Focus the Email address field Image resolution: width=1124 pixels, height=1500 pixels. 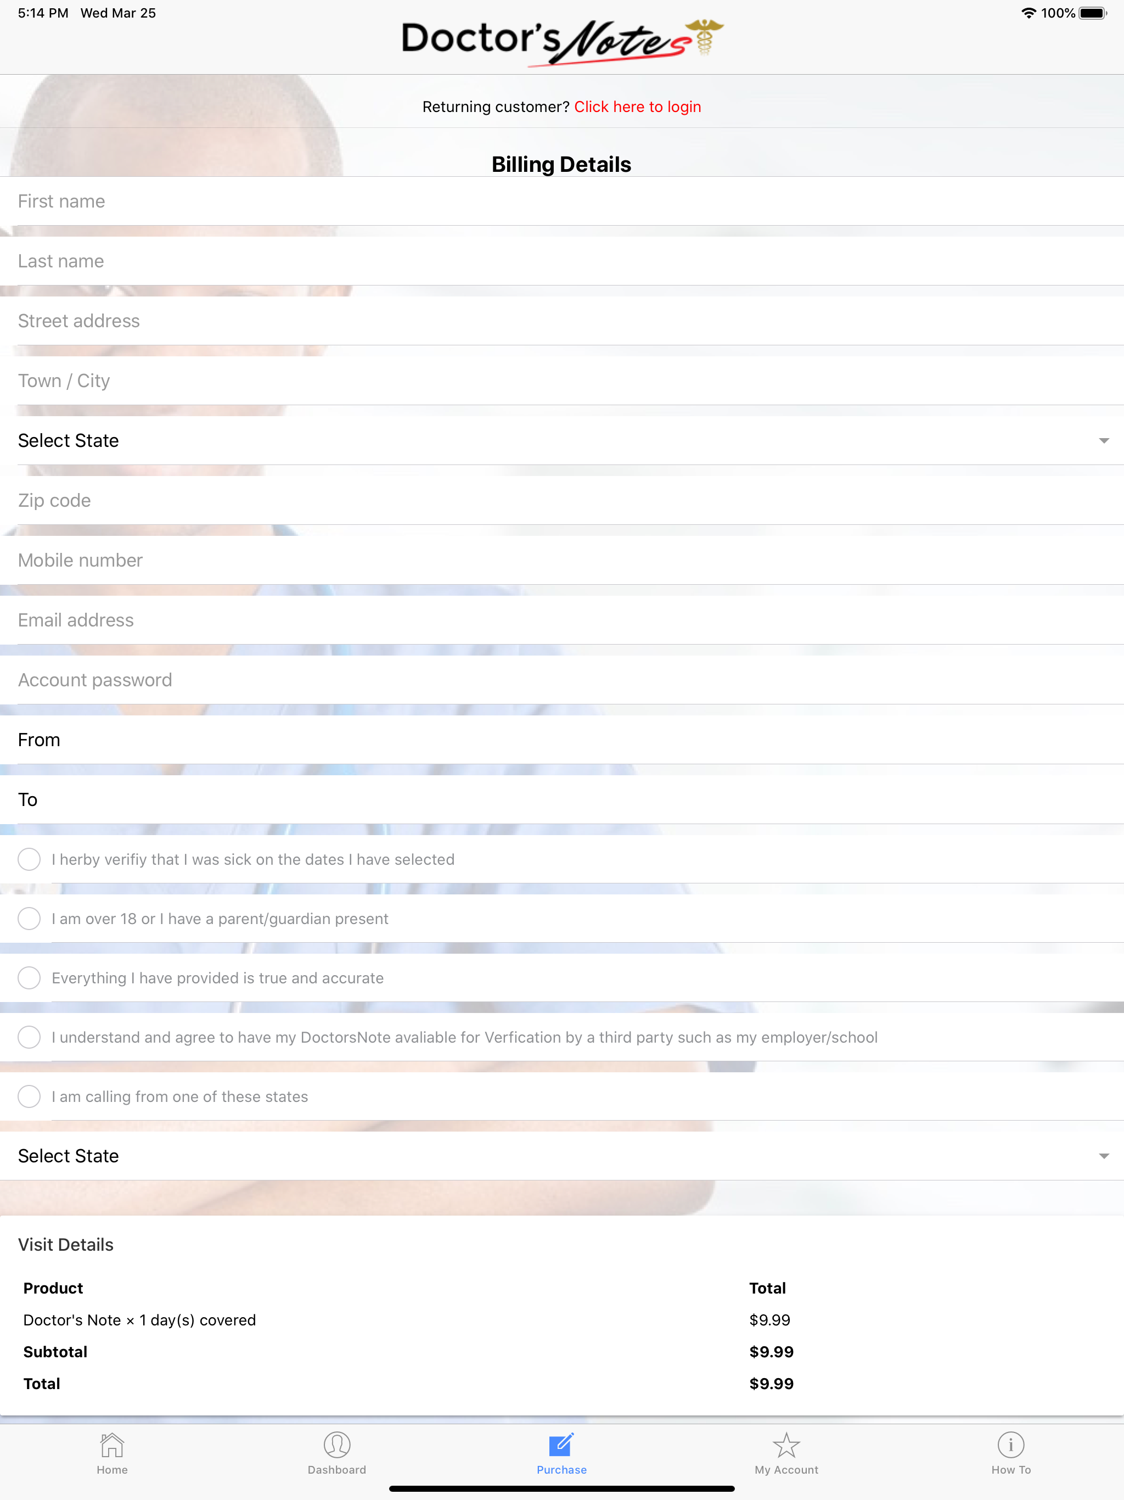click(x=562, y=620)
